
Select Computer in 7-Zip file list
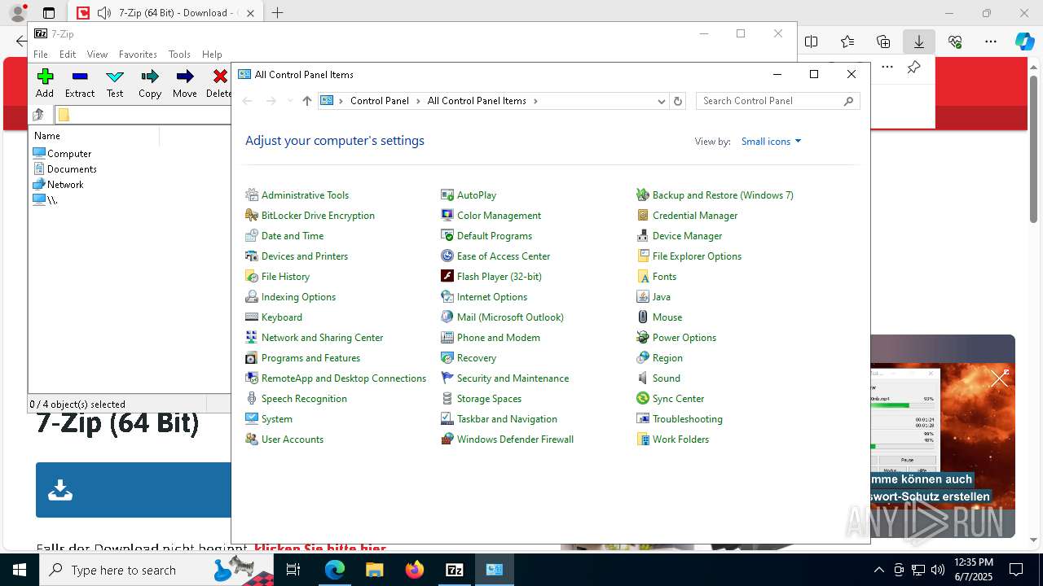69,154
